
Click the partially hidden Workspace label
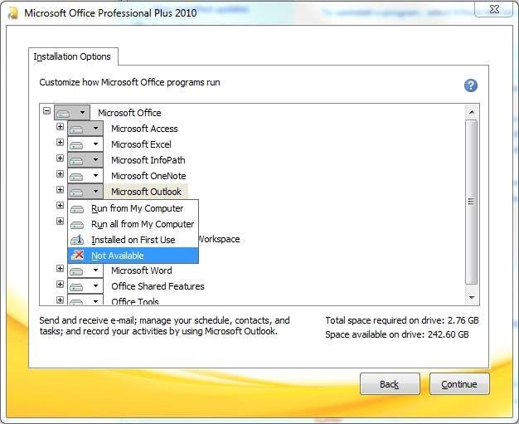point(219,239)
